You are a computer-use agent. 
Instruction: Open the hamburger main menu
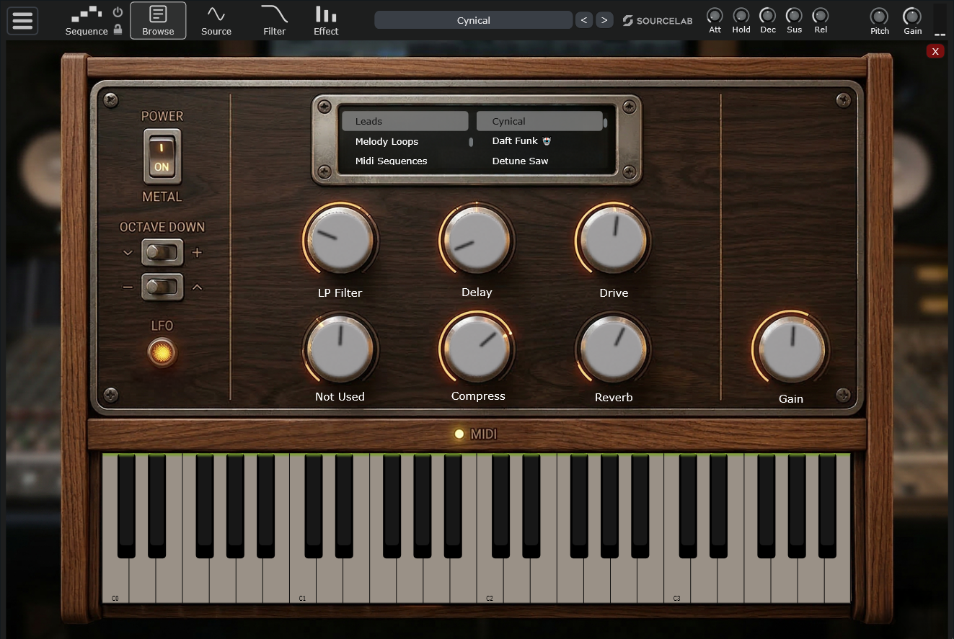click(x=22, y=20)
